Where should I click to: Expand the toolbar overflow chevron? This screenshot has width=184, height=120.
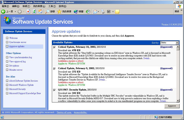[181, 10]
